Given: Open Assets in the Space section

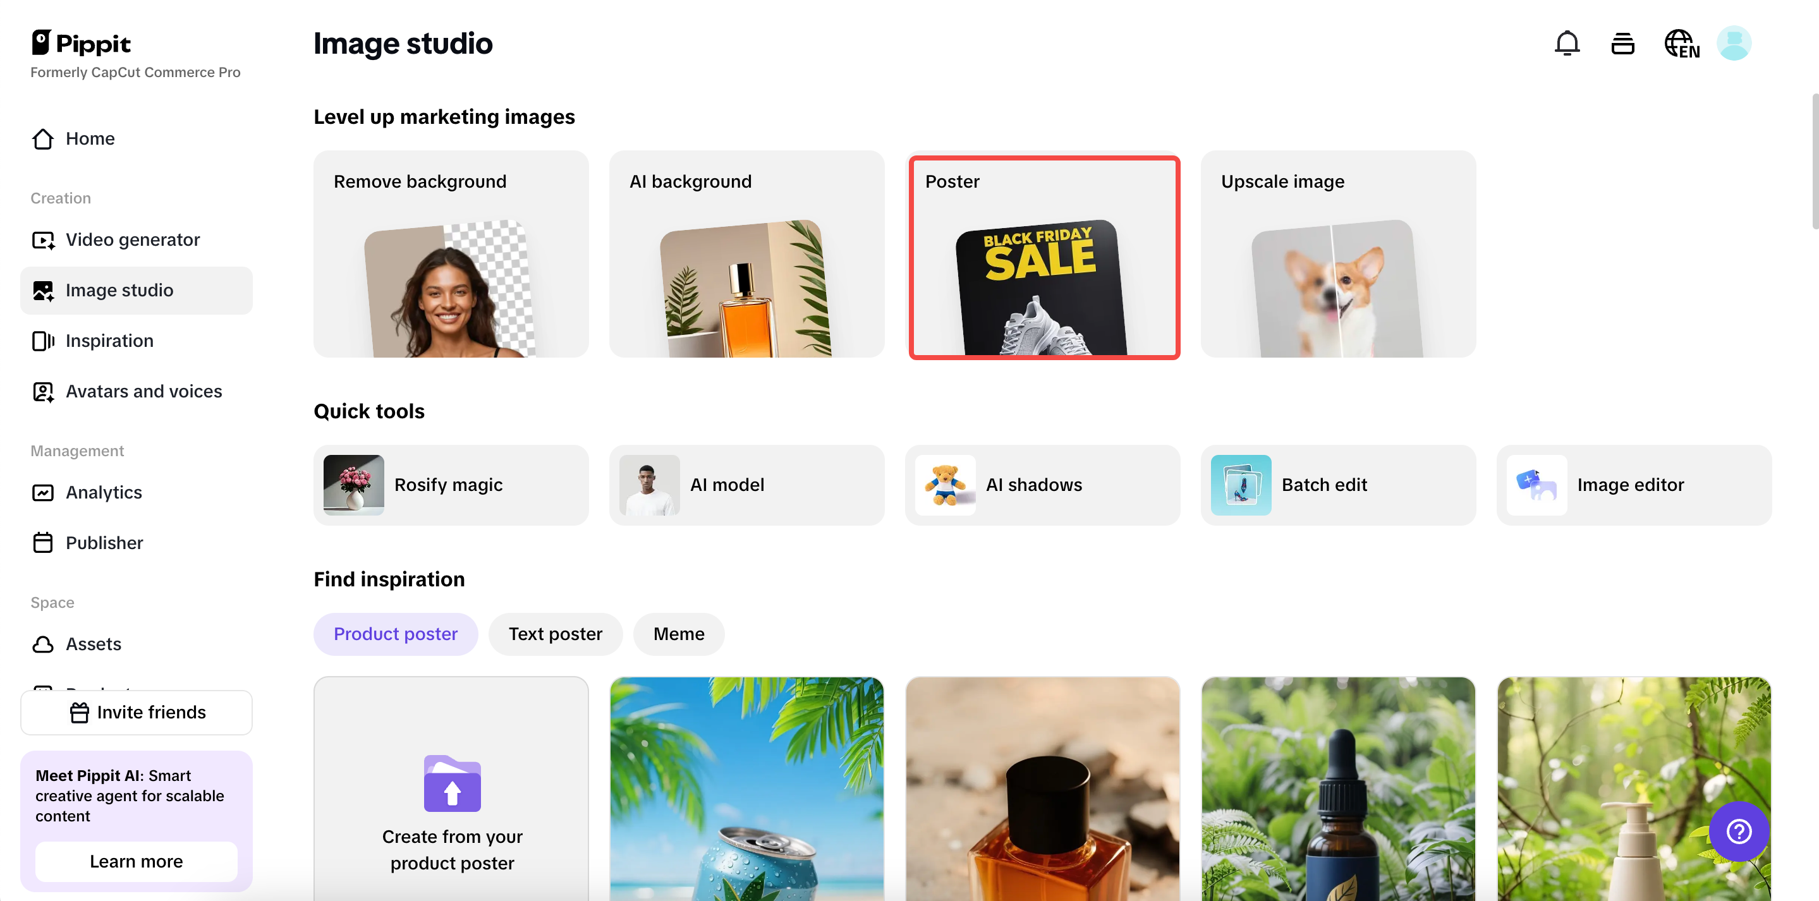Looking at the screenshot, I should click(94, 643).
